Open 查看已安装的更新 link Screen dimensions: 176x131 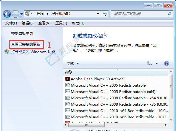[x=26, y=44]
